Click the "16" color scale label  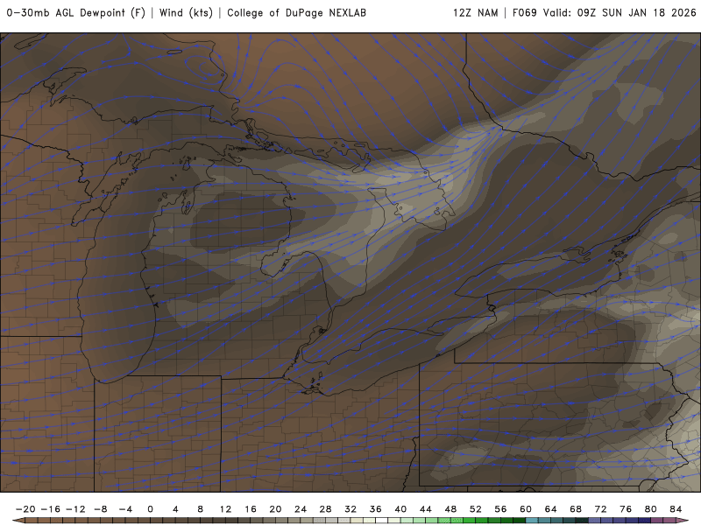point(251,509)
